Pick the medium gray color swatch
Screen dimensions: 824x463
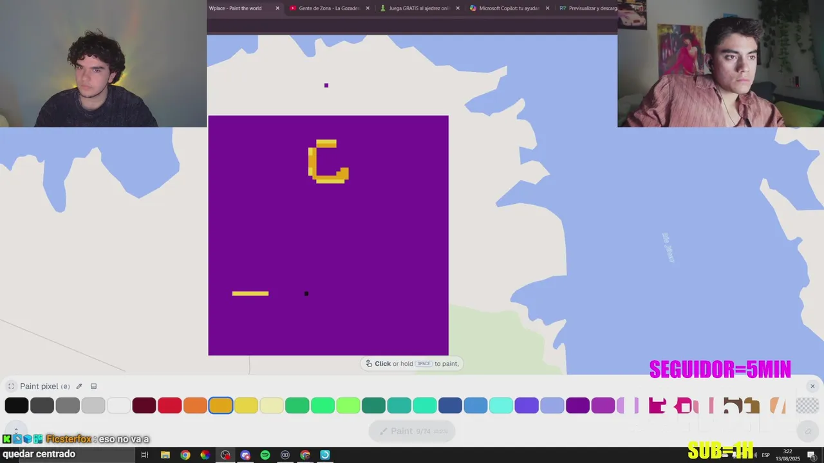coord(68,405)
